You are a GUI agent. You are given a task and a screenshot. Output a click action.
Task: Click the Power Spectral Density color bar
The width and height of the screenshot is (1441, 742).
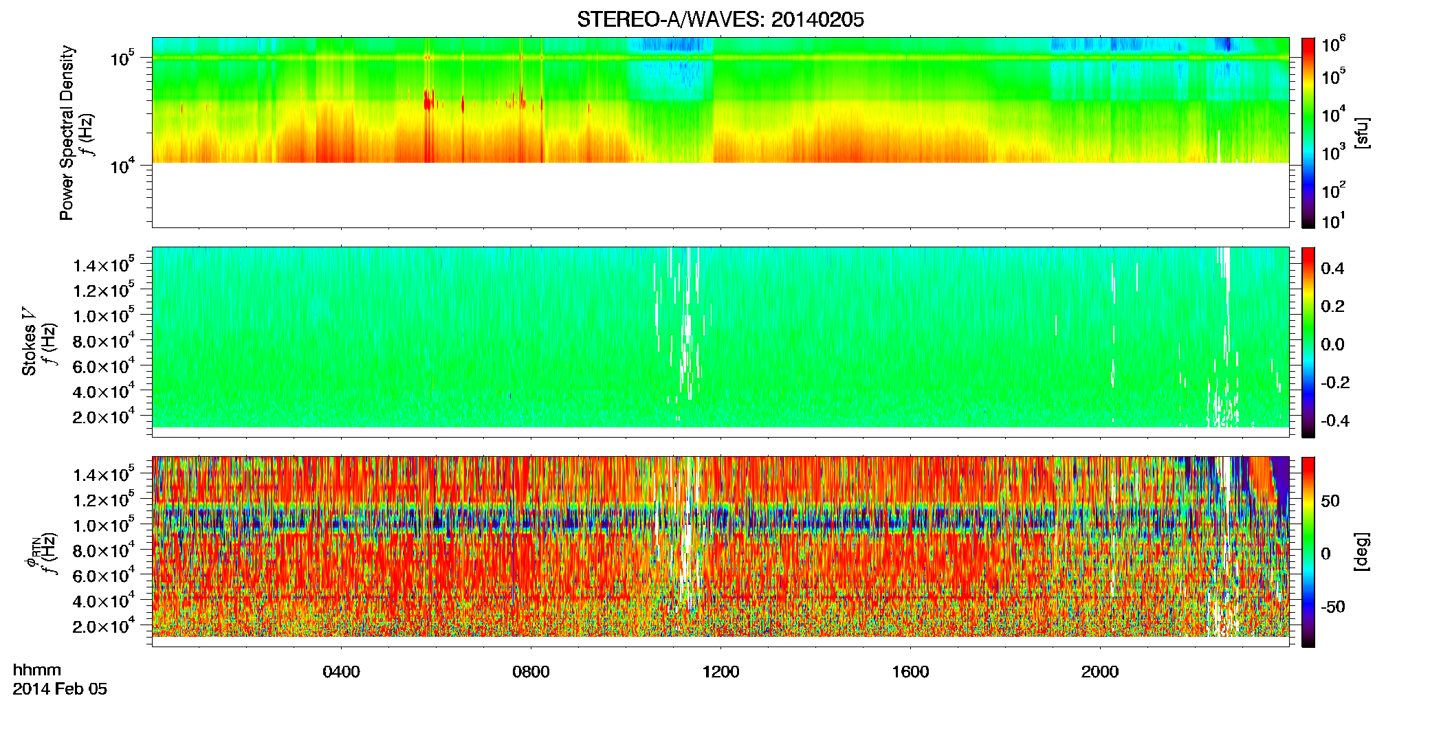(x=1308, y=133)
